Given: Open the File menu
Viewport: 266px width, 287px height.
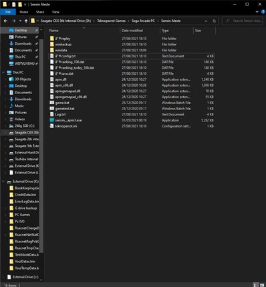Looking at the screenshot, I should (x=8, y=12).
